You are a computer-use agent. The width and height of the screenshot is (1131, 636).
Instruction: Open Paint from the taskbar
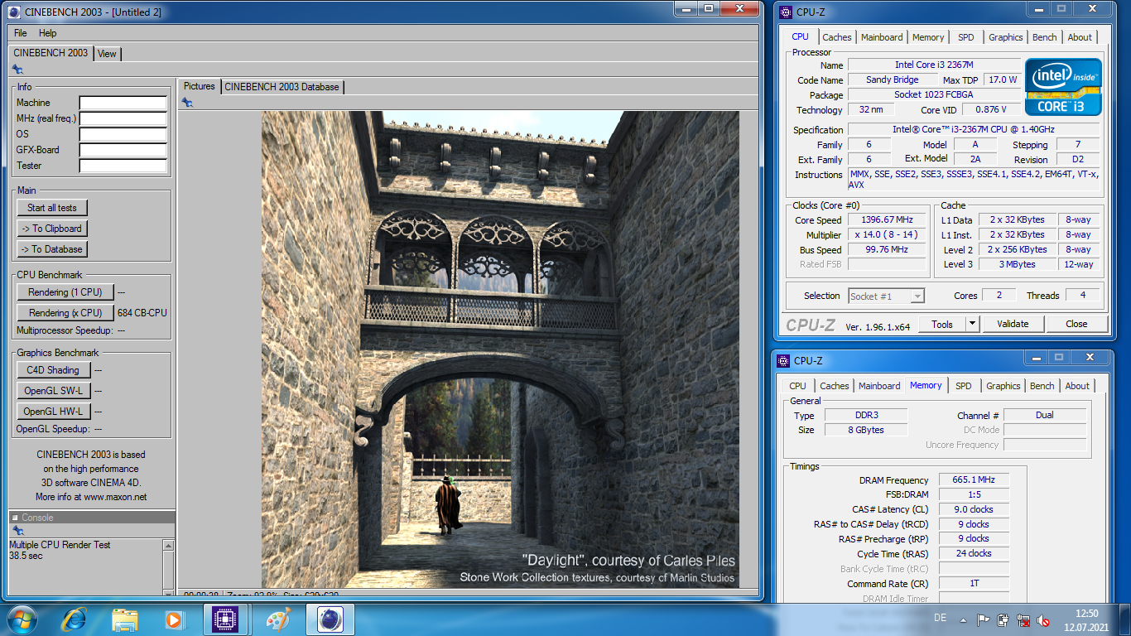pyautogui.click(x=278, y=619)
